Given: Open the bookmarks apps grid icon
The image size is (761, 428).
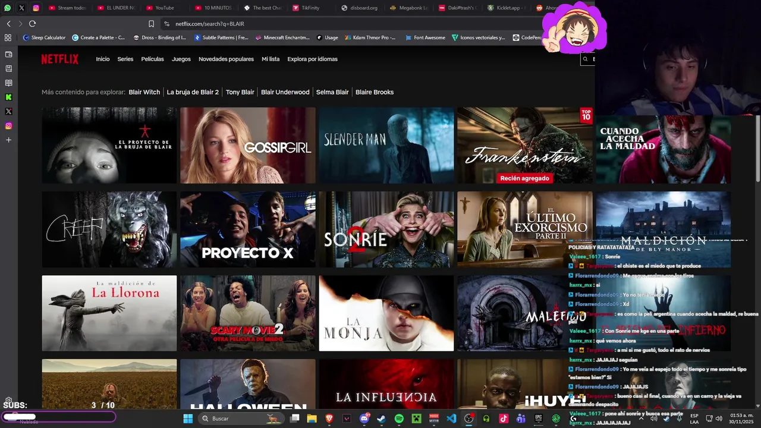Looking at the screenshot, I should (8, 37).
